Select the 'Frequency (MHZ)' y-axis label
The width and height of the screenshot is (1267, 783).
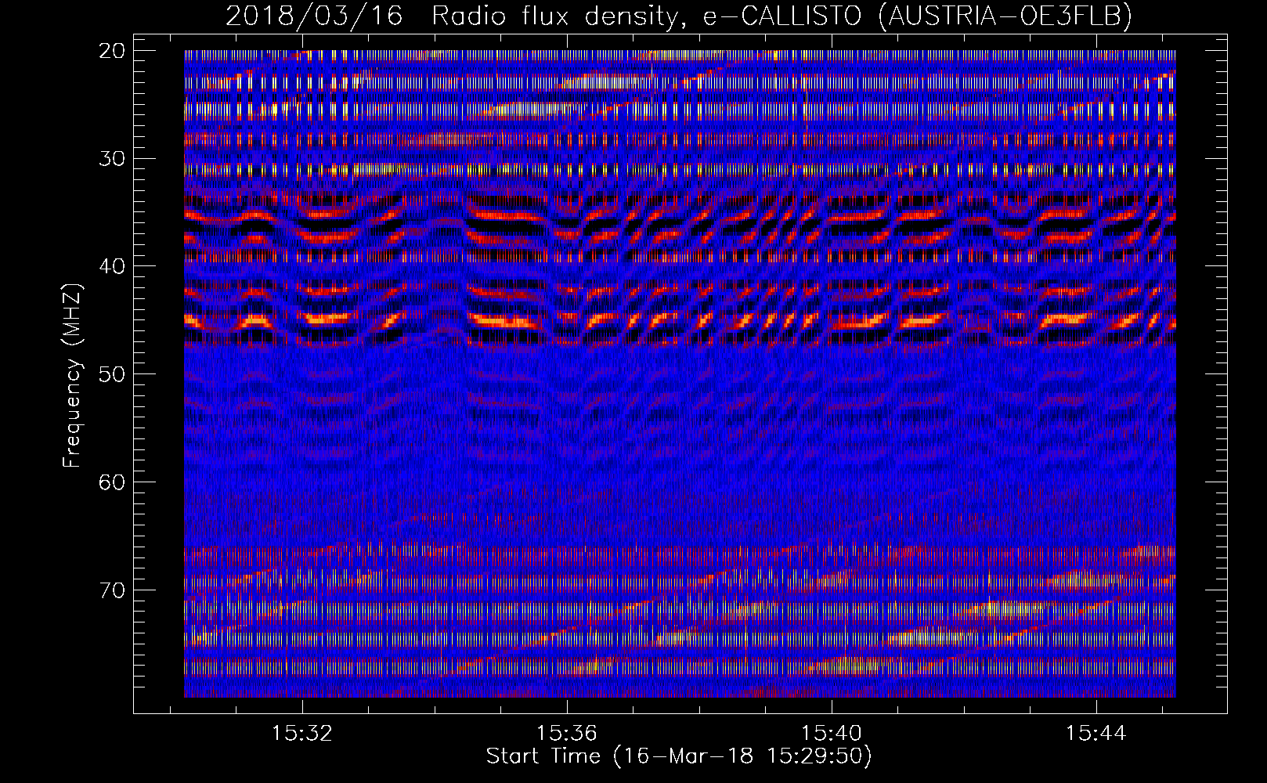coord(72,376)
